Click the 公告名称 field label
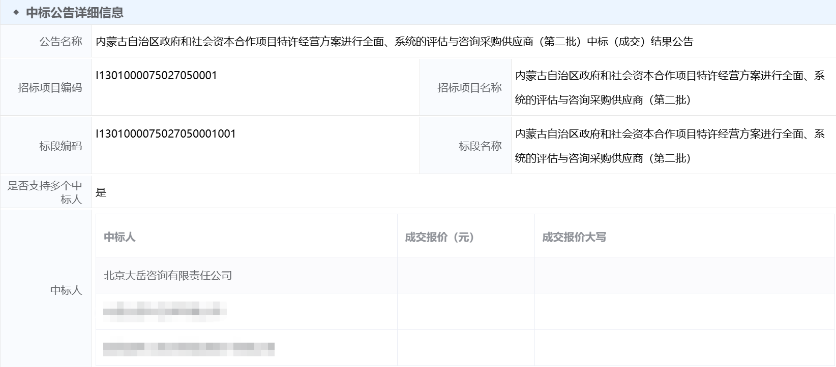Screen dimensions: 836x367 pos(61,42)
